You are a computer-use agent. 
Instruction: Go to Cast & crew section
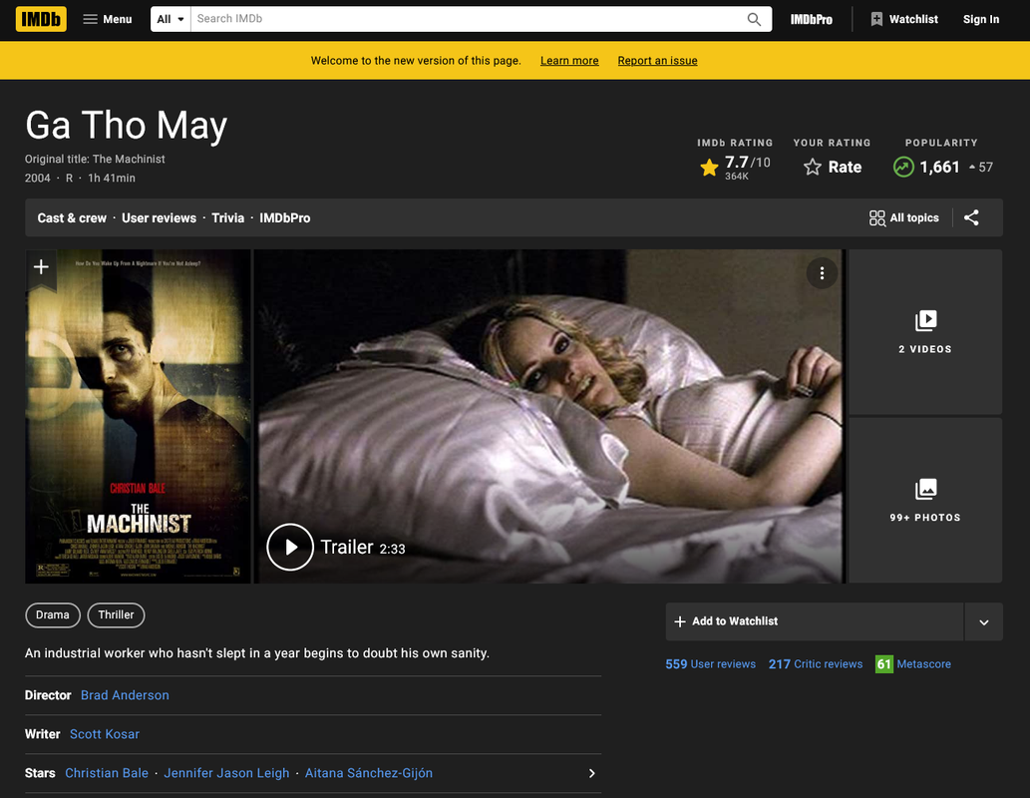pyautogui.click(x=72, y=218)
